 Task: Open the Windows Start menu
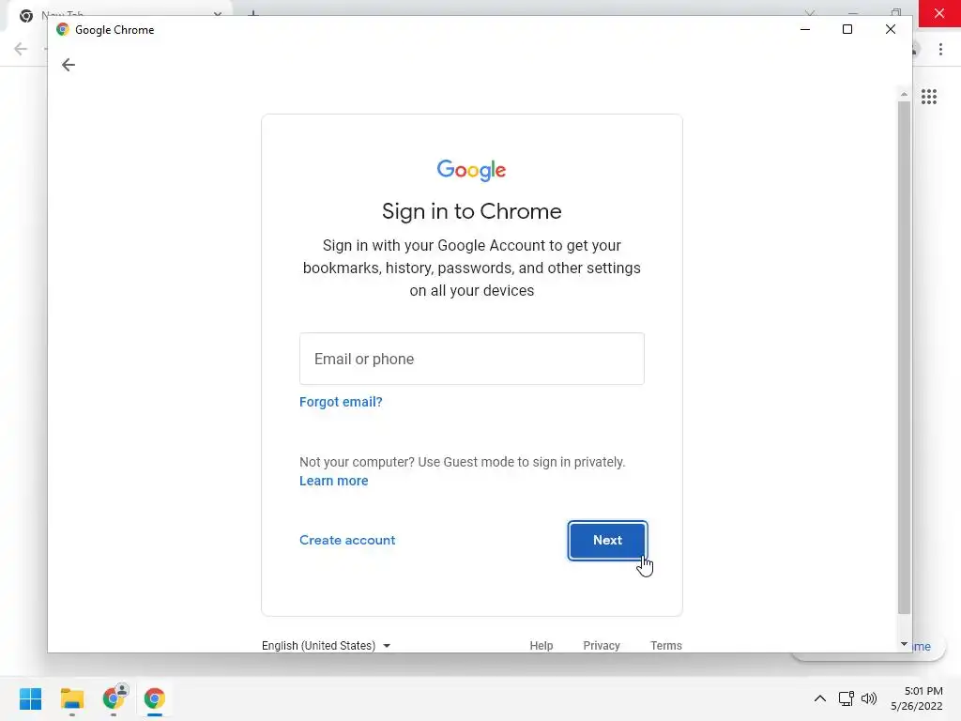(30, 698)
